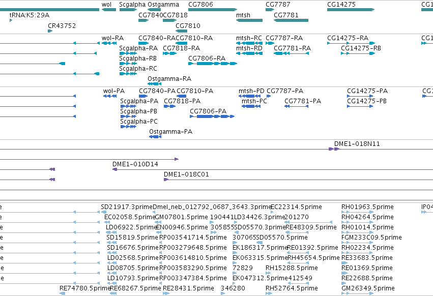The image size is (433, 296).
Task: Select protein Scgalpha-PA
Action: pyautogui.click(x=128, y=106)
